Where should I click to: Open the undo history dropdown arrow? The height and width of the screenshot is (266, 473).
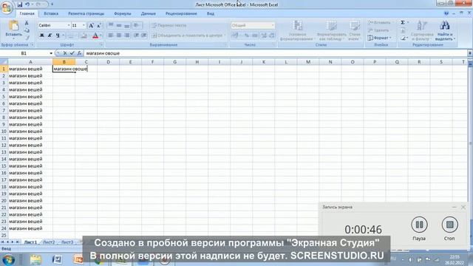coord(32,4)
